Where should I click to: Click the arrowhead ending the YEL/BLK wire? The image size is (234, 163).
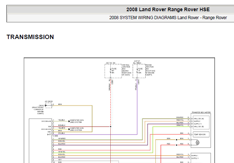click(x=69, y=121)
